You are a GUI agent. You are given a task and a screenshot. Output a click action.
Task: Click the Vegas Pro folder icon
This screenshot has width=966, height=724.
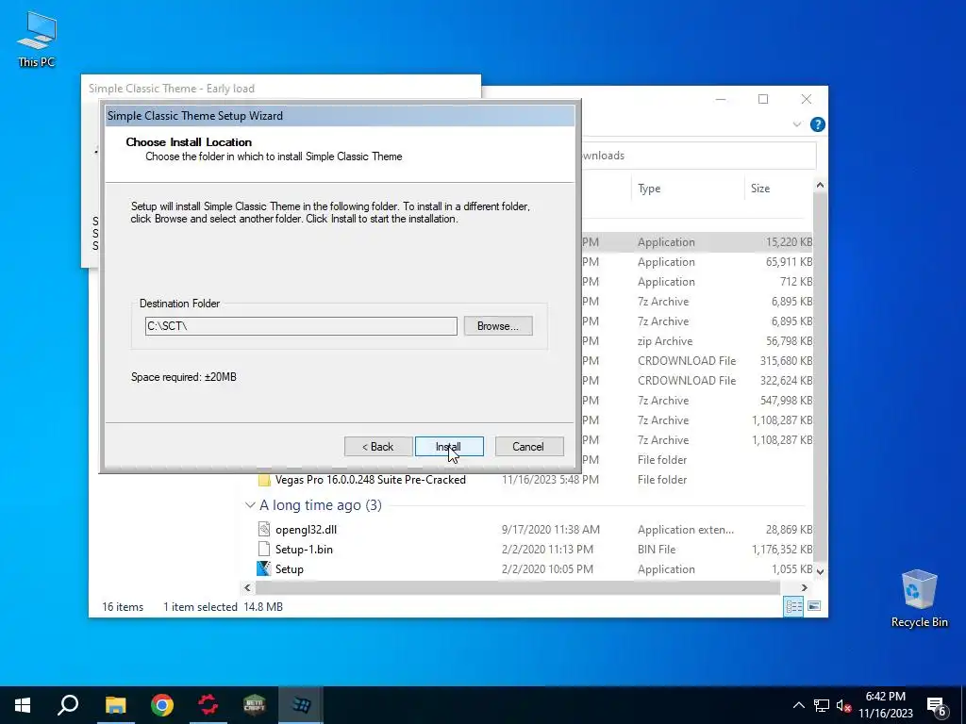tap(264, 480)
